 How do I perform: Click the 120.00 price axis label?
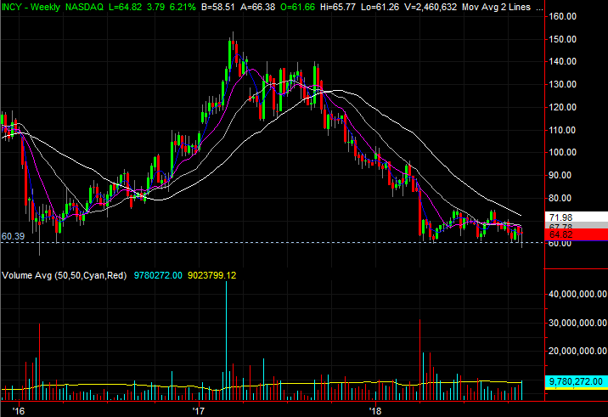point(563,107)
